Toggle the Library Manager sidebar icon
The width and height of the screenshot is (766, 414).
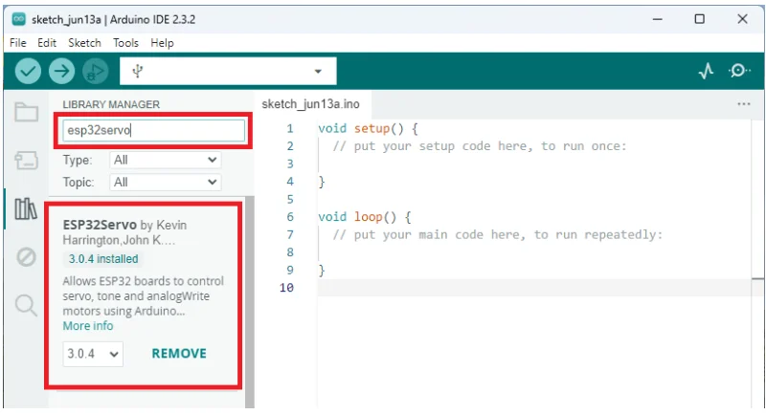pyautogui.click(x=26, y=207)
